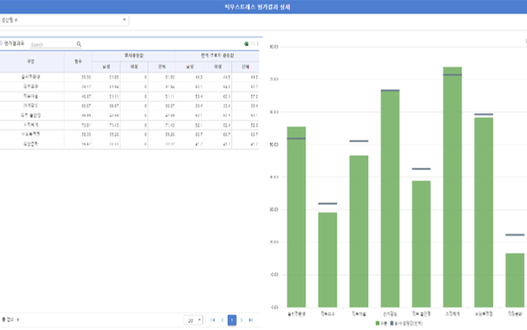Select the 직장문화 row
The width and height of the screenshot is (527, 330).
click(129, 144)
